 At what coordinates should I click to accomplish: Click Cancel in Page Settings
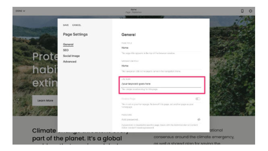[x=77, y=25]
